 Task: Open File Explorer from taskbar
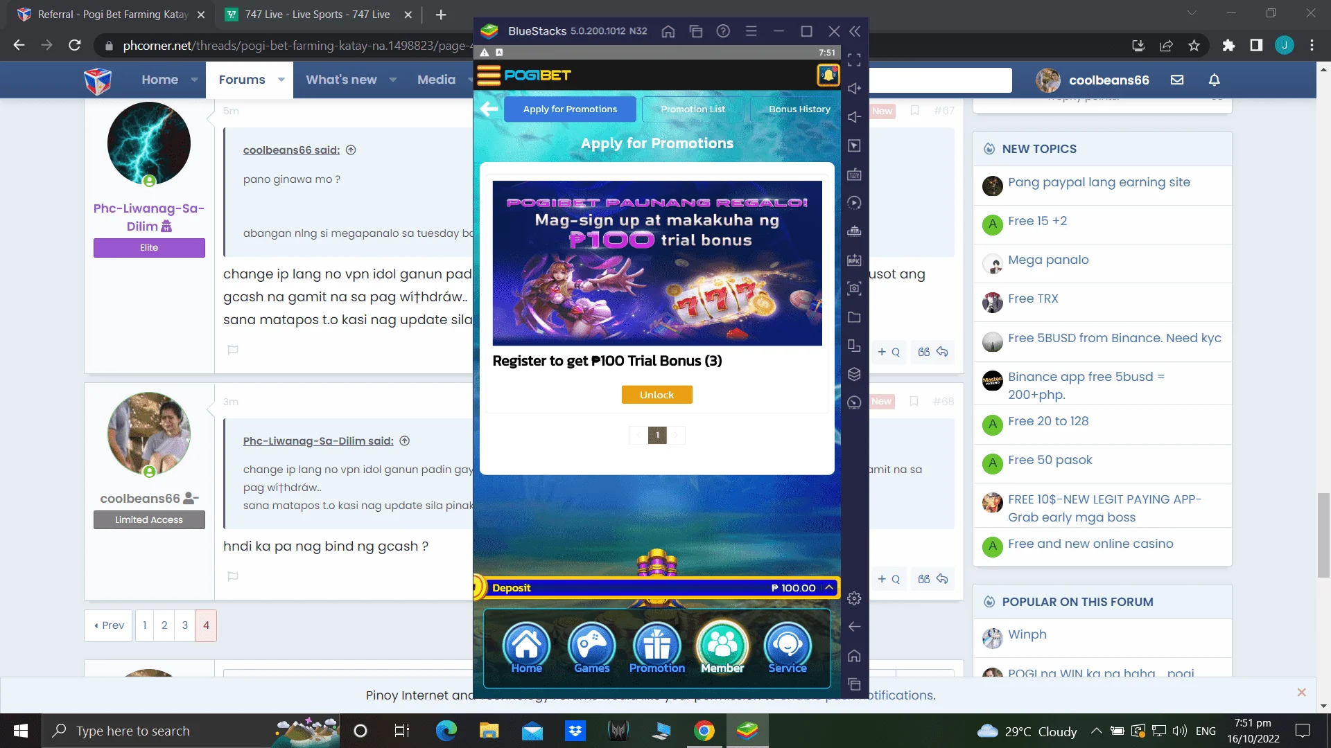[x=489, y=731]
